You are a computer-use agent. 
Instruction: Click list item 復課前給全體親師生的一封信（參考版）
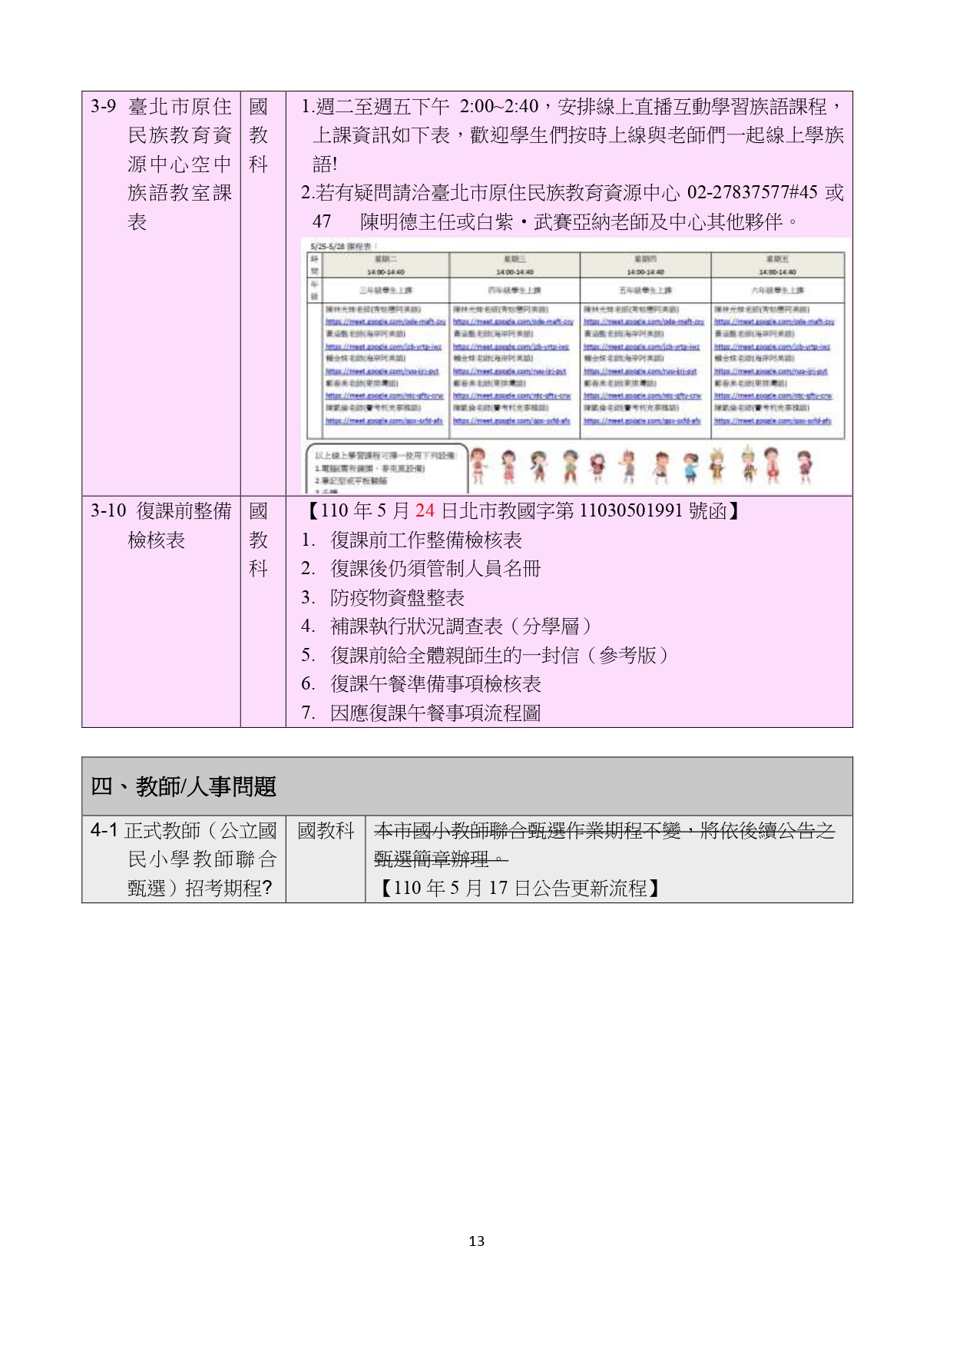tap(502, 656)
